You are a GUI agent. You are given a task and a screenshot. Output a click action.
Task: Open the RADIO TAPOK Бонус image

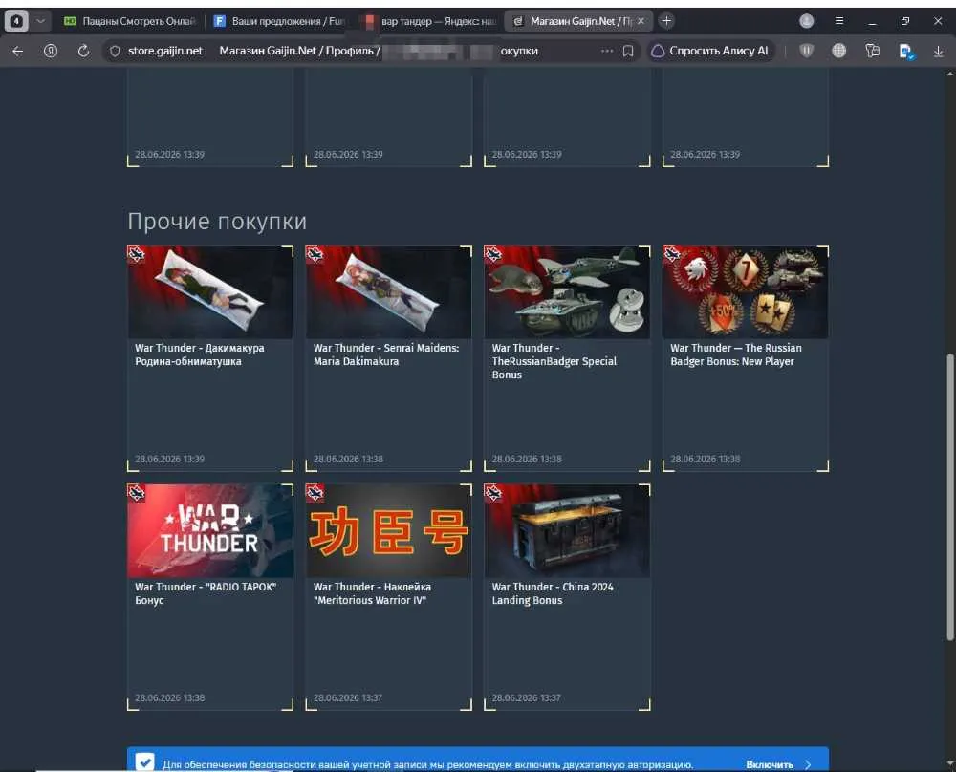(210, 530)
